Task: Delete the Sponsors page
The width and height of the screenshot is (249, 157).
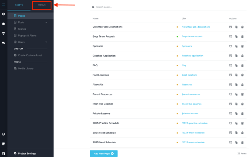Action: [x=242, y=46]
